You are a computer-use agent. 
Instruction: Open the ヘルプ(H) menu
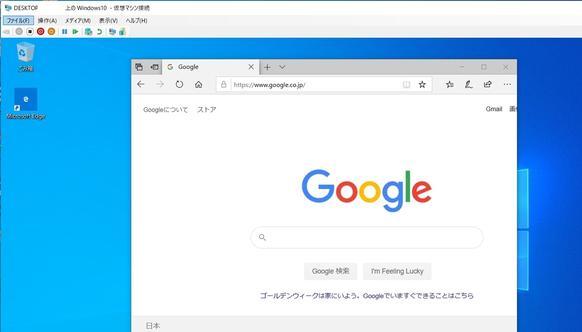(136, 20)
